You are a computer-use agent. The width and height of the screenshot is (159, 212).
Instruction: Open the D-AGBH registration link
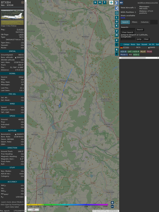click(20, 29)
